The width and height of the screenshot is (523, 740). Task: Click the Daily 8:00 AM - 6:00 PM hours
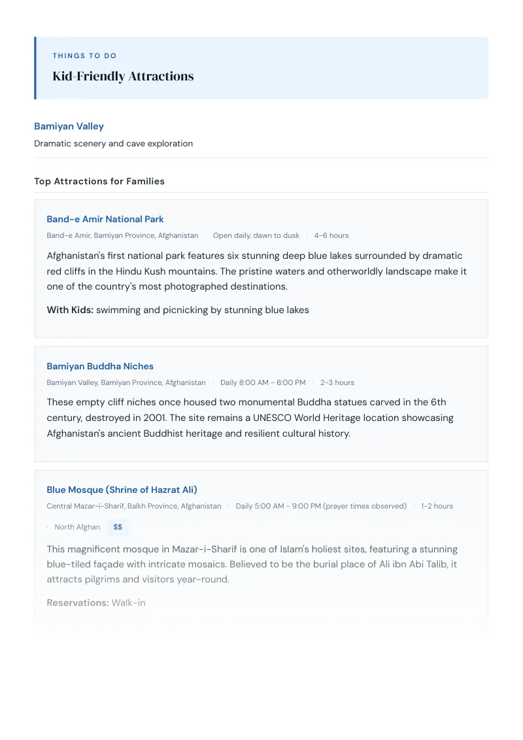point(263,382)
